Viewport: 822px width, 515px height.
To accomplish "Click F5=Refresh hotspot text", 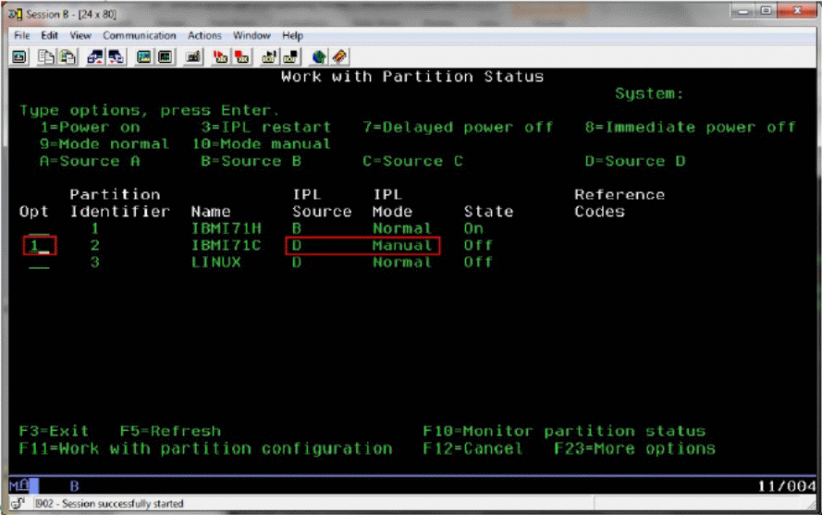I will [x=170, y=432].
